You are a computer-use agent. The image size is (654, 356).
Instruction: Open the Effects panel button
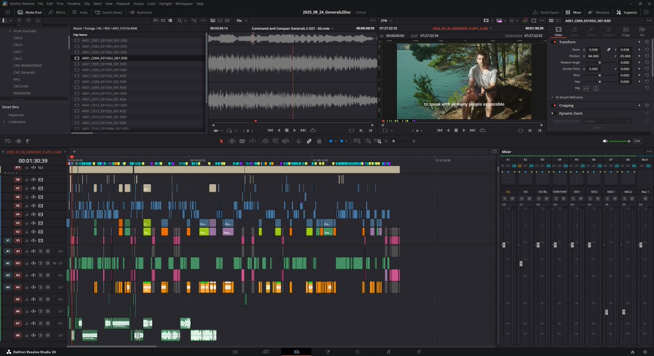[x=57, y=12]
